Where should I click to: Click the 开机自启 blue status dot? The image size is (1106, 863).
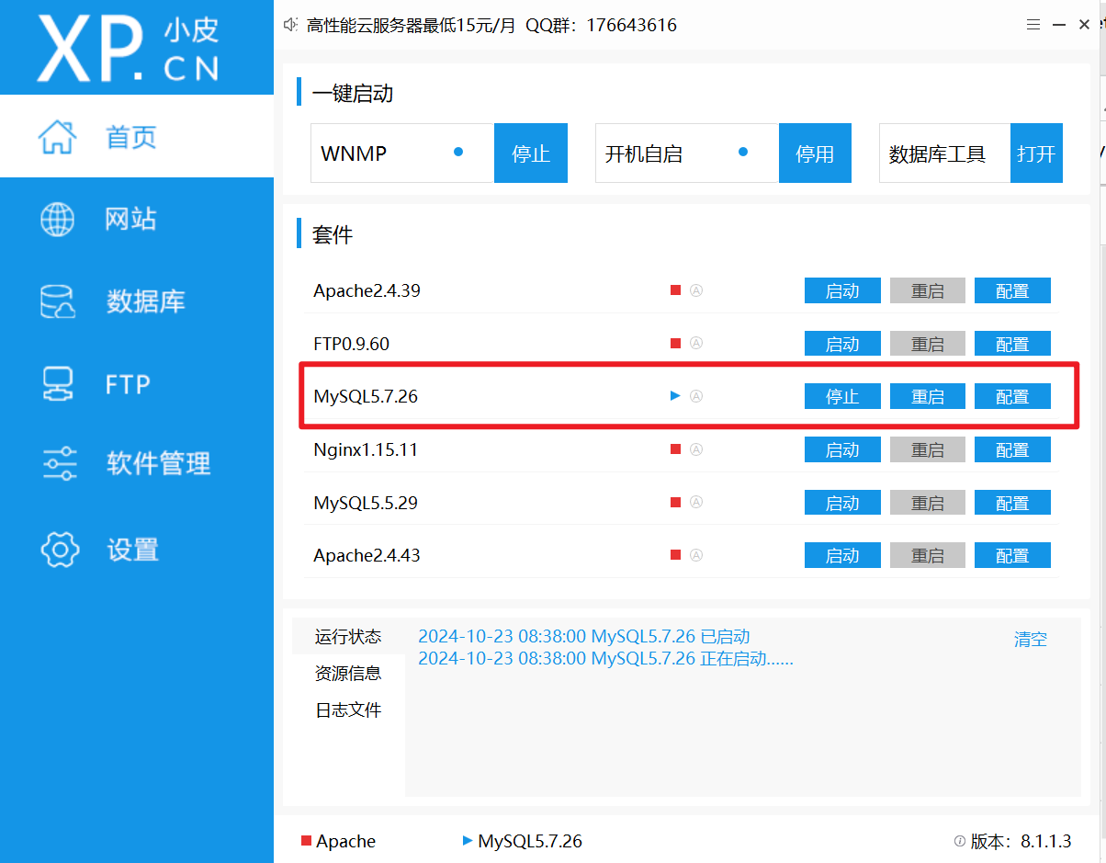pos(743,152)
